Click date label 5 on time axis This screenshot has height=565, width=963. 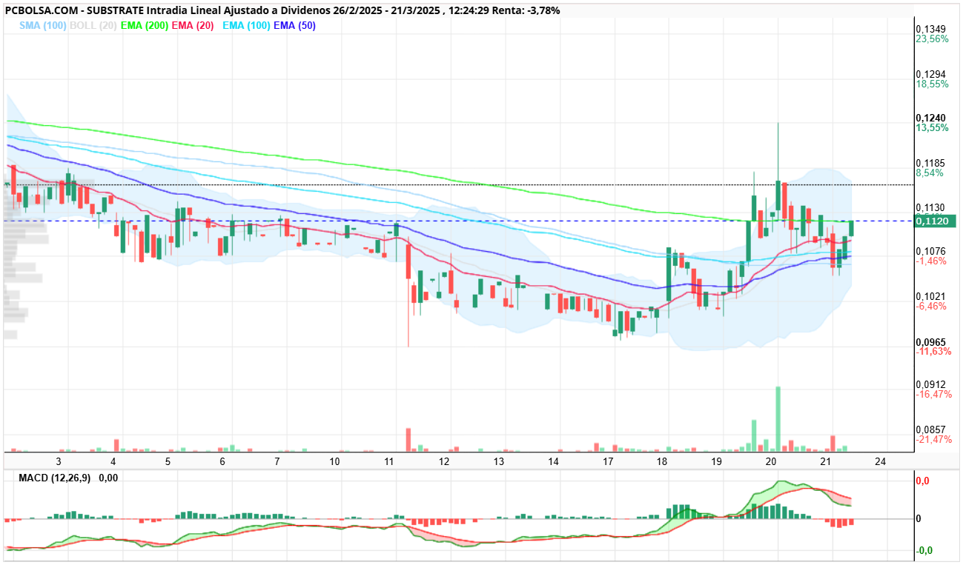pos(168,461)
